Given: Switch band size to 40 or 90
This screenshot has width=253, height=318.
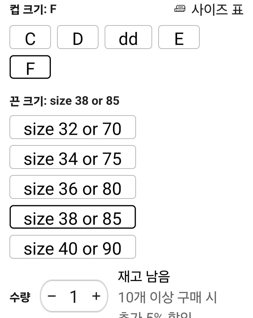Looking at the screenshot, I should point(73,247).
